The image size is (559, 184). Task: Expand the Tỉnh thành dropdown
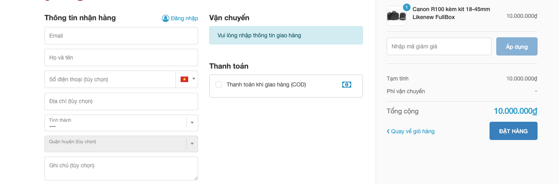tap(192, 123)
